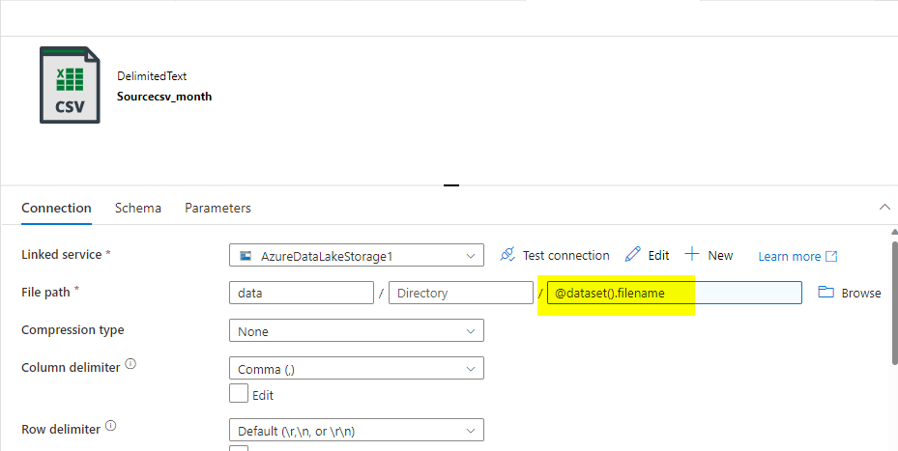This screenshot has height=451, width=898.
Task: Click the Browse folder icon
Action: (x=826, y=293)
